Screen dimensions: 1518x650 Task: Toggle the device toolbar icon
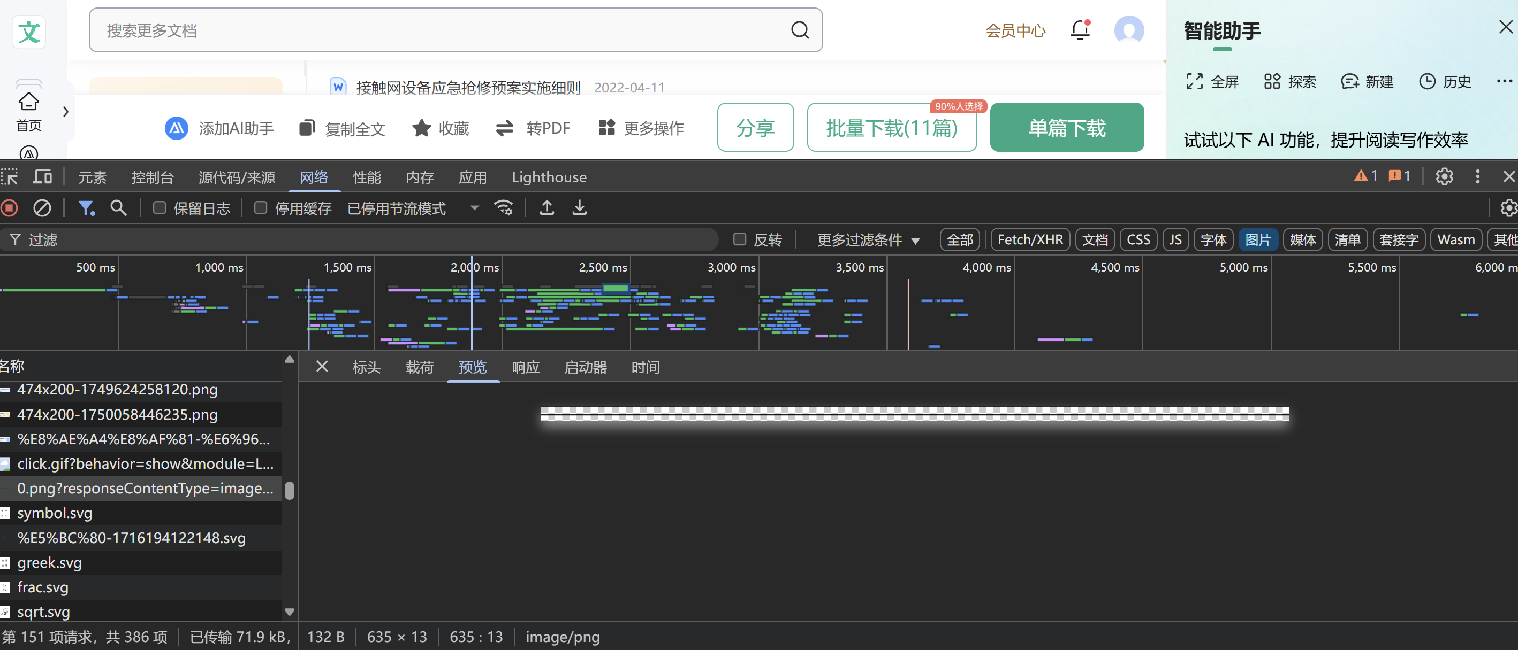pyautogui.click(x=42, y=176)
